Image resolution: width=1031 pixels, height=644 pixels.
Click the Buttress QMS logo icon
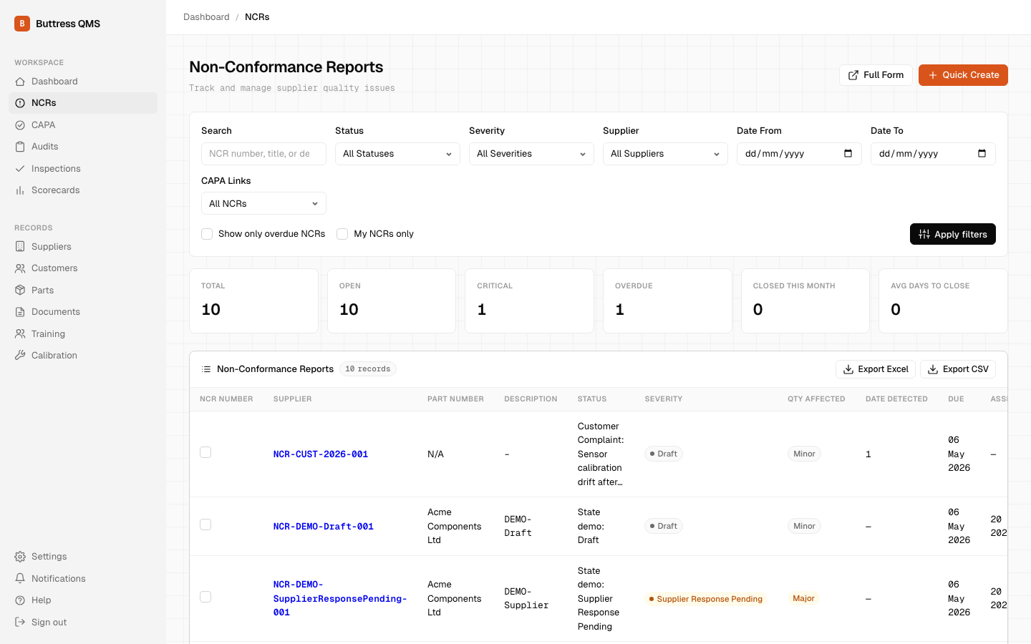22,24
